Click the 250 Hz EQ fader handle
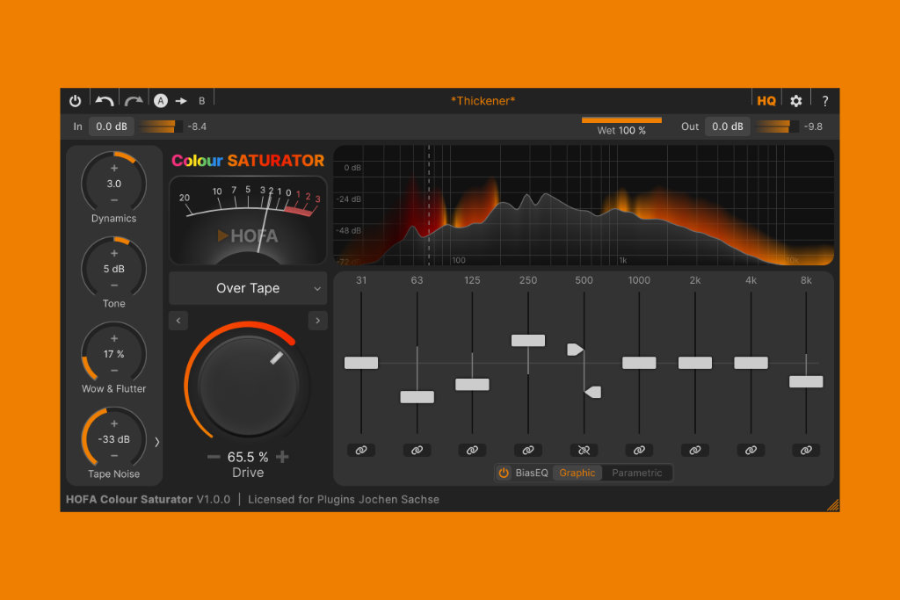This screenshot has height=600, width=900. 528,341
